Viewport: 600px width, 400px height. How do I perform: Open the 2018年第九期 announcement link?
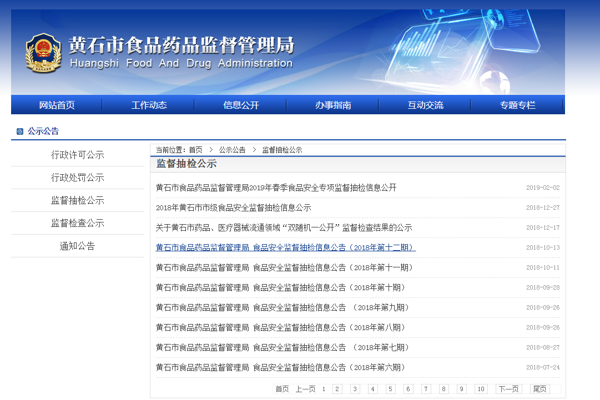point(284,307)
